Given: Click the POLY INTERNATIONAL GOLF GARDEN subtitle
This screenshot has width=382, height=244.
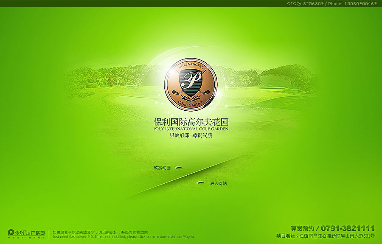Looking at the screenshot, I should 191,129.
